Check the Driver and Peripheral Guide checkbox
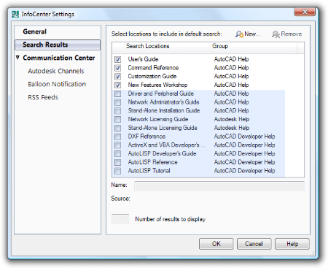The width and height of the screenshot is (328, 268). click(118, 93)
